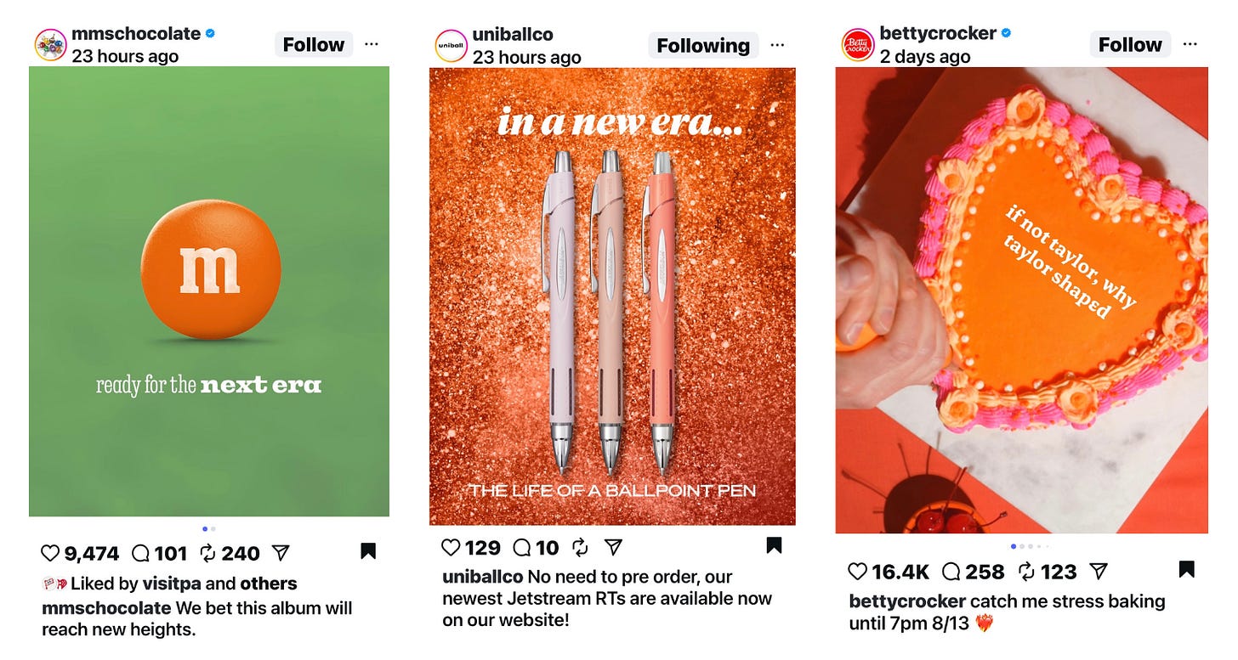1238x660 pixels.
Task: Toggle bookmark on the bettycrocker post
Action: (x=1187, y=569)
